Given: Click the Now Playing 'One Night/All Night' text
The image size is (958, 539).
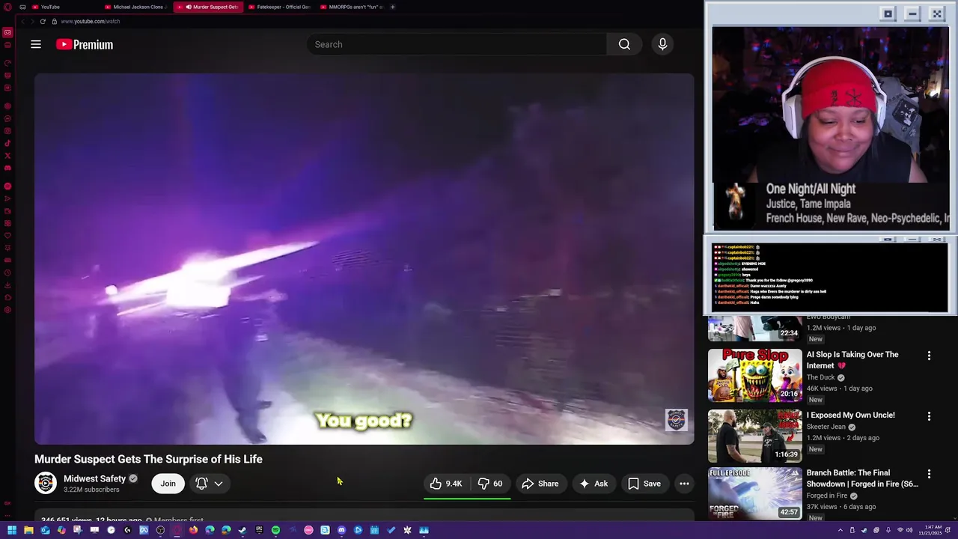Looking at the screenshot, I should (811, 189).
